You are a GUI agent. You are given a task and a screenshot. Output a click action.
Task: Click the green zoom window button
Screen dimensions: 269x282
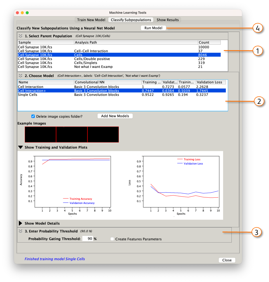[27, 13]
